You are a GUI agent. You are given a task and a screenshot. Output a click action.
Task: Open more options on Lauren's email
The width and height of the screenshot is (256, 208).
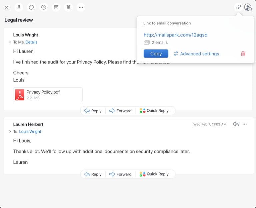(x=245, y=124)
